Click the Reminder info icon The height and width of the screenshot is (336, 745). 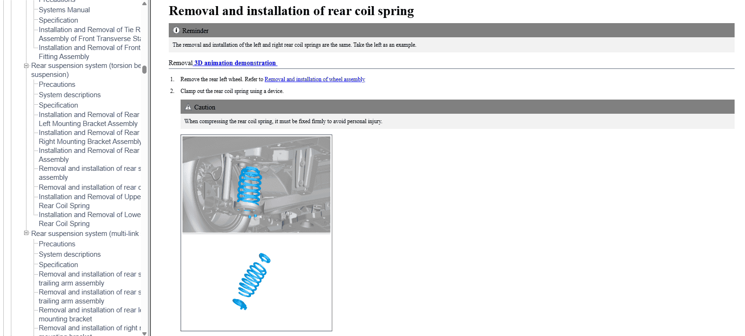176,31
